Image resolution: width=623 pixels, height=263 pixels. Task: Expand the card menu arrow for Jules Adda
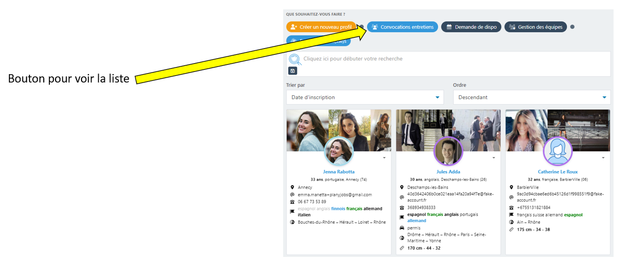tap(494, 158)
